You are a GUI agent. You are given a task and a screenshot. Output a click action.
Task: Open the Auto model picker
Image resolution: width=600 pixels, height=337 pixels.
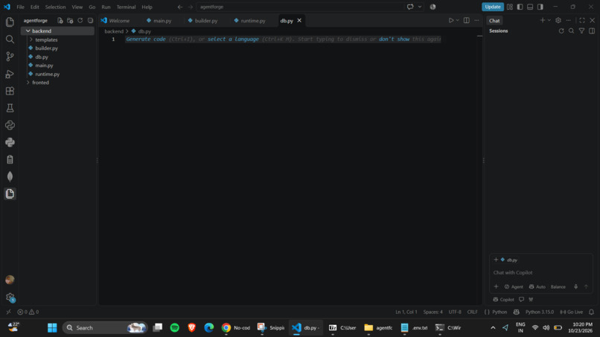coord(537,286)
